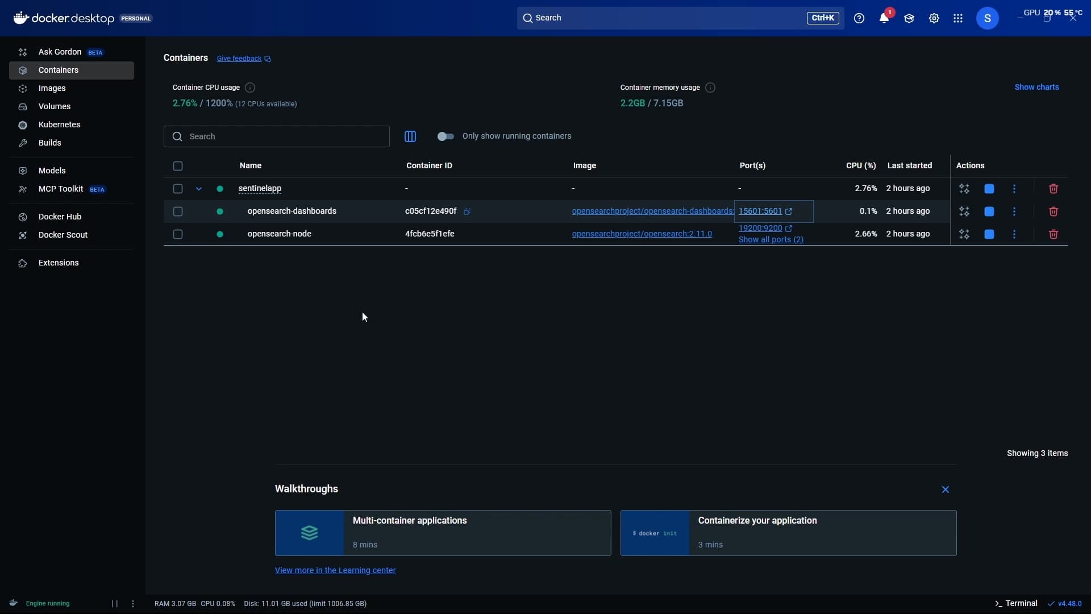This screenshot has width=1091, height=614.
Task: Collapse the sentinelapp compose group
Action: (x=199, y=189)
